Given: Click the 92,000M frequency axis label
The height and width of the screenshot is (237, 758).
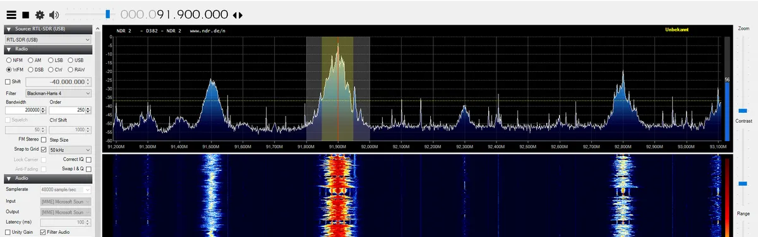Looking at the screenshot, I should pos(369,146).
